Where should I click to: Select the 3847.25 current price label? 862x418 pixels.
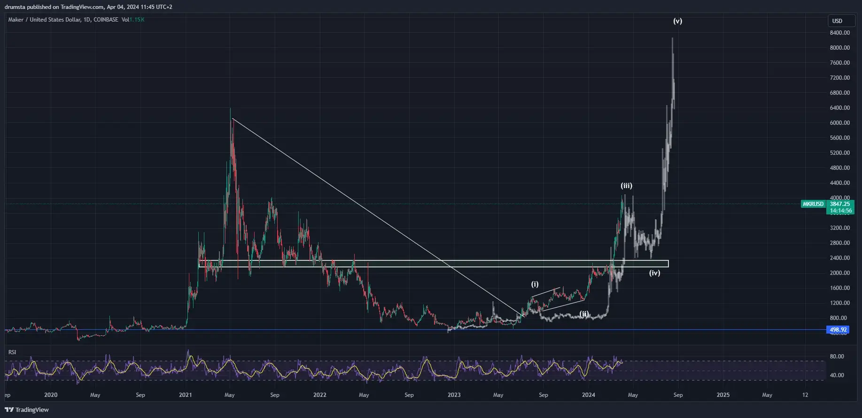click(840, 204)
